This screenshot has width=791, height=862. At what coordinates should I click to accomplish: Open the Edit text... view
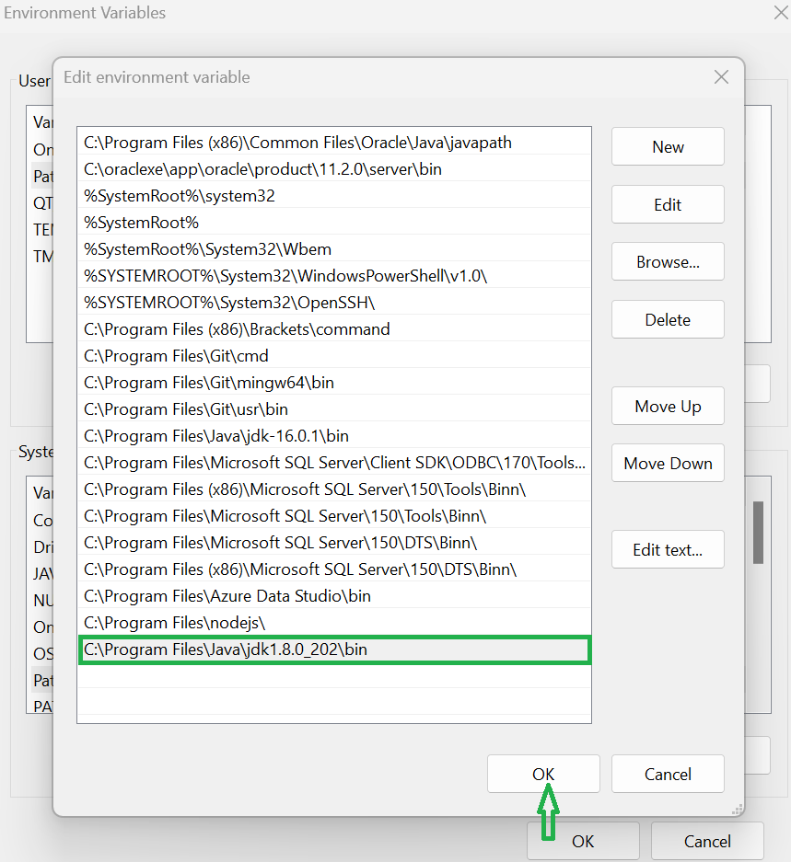click(x=668, y=550)
